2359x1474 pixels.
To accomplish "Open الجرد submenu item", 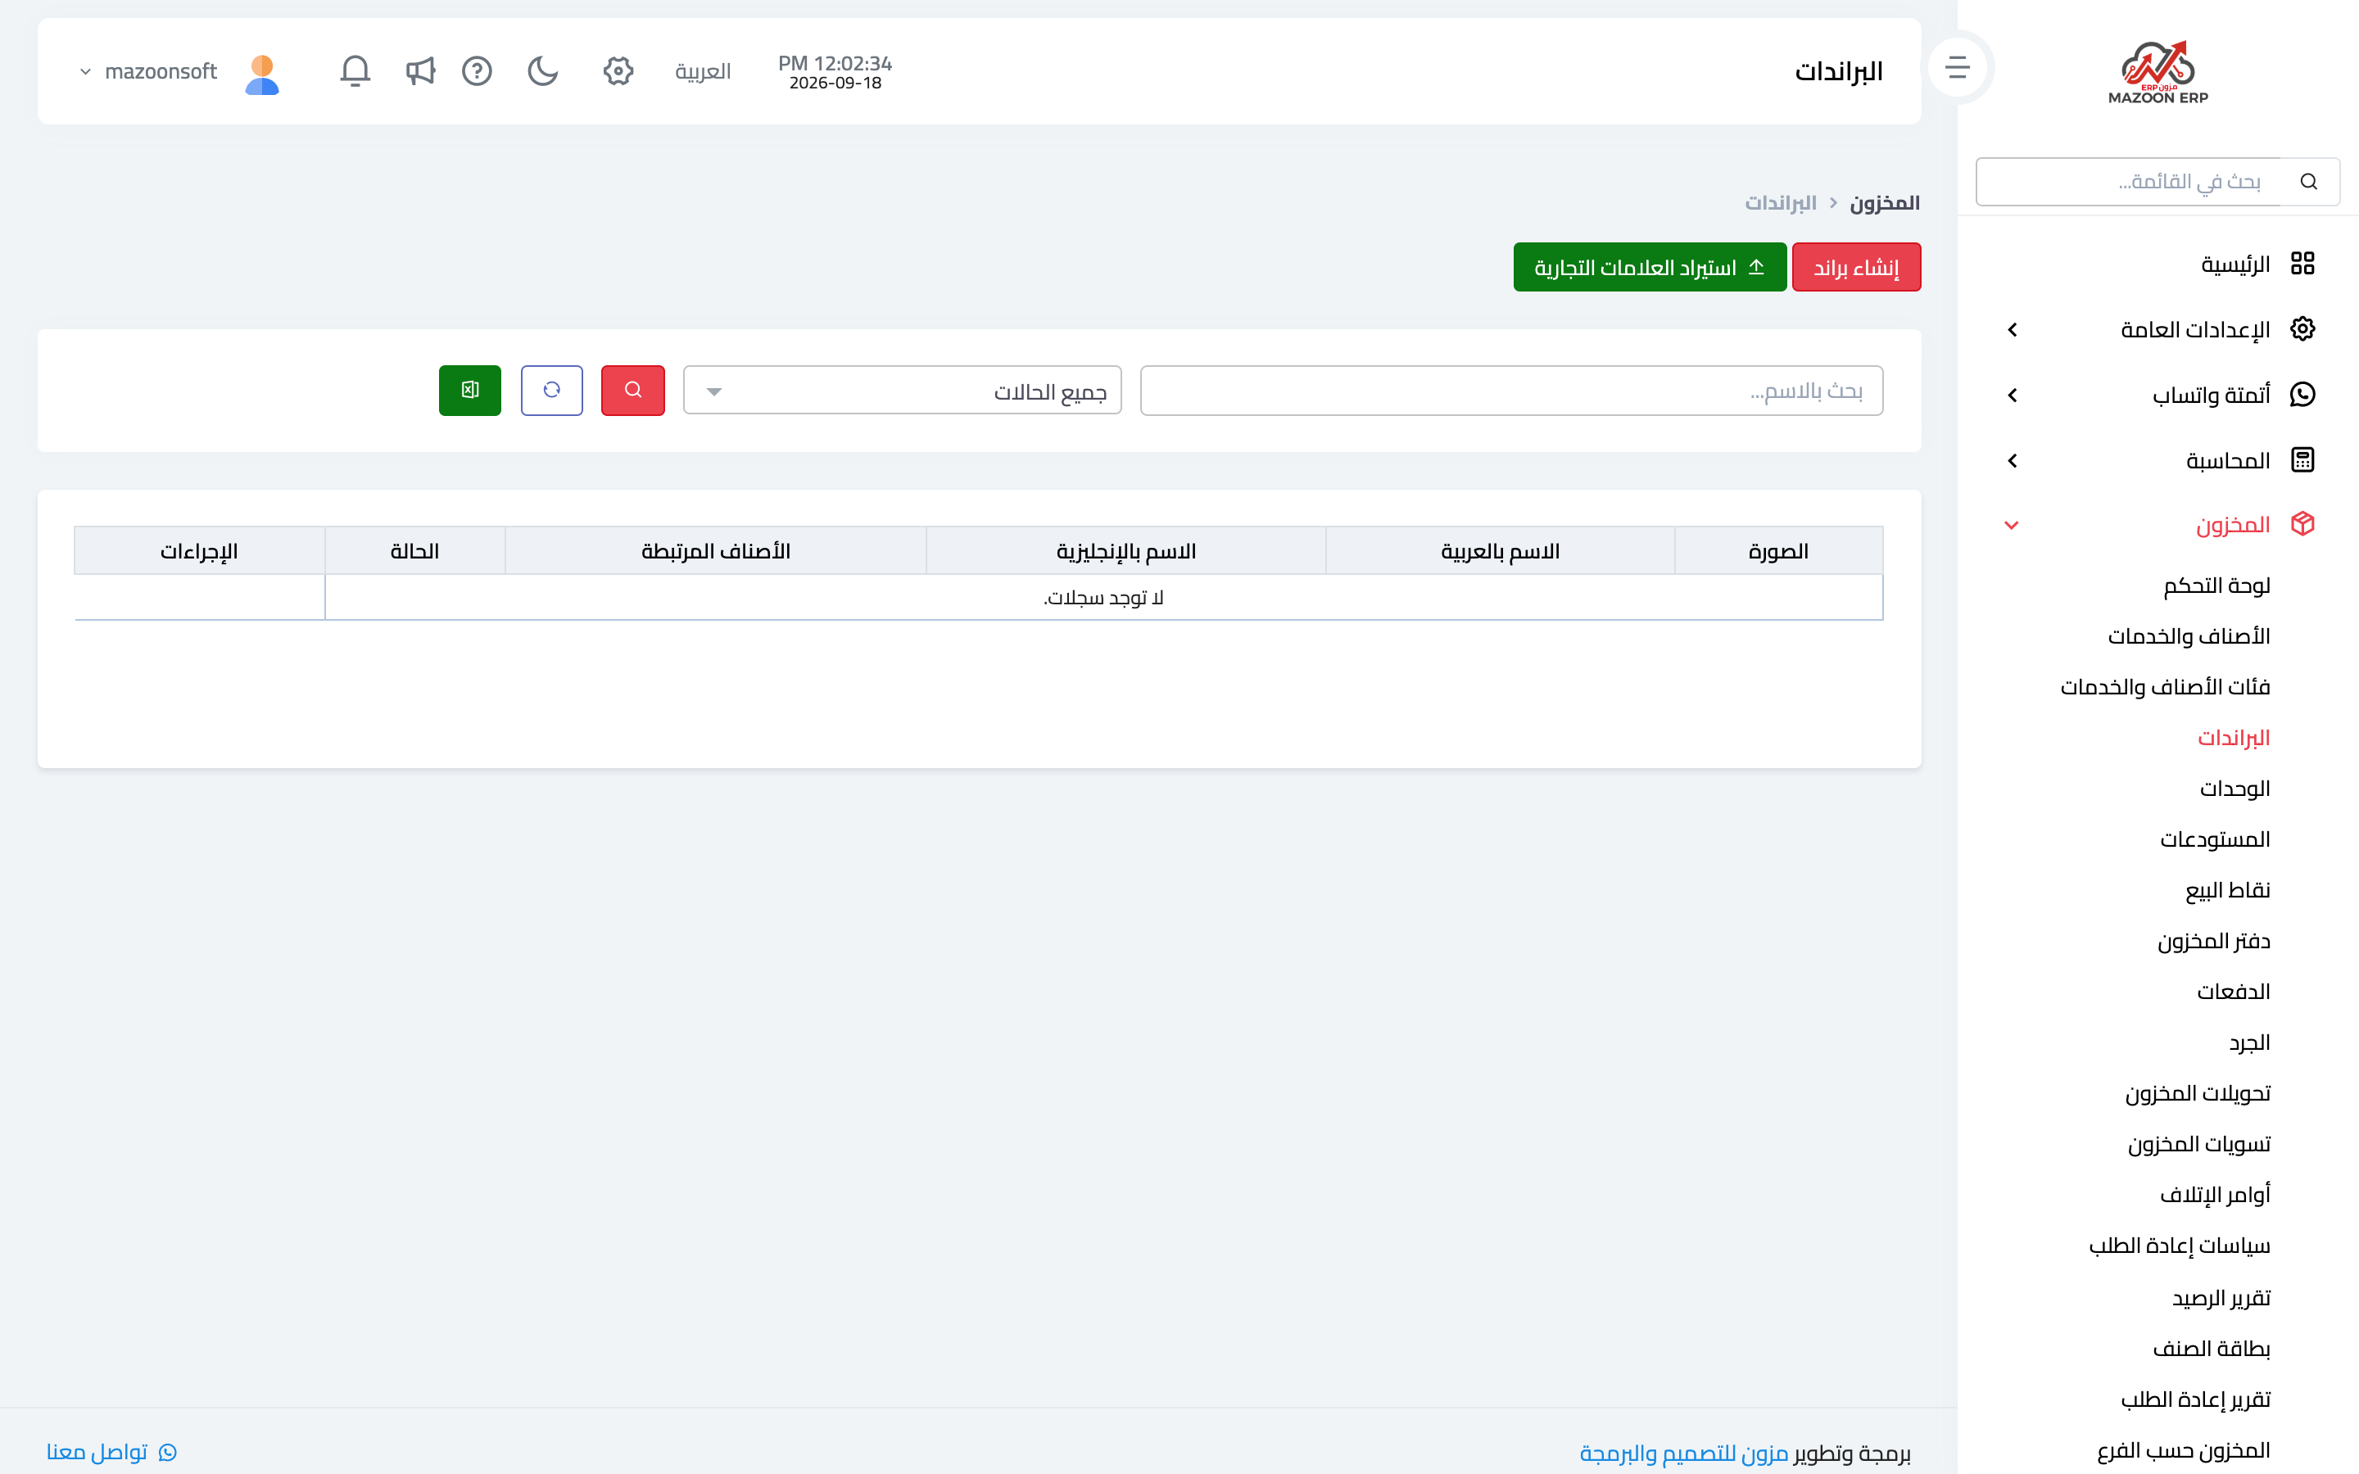I will (x=2249, y=1042).
